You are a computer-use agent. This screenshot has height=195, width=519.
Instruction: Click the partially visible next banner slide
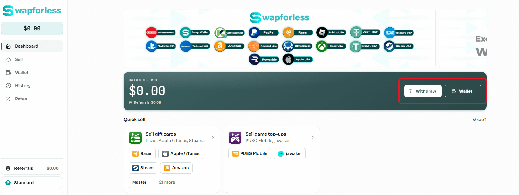(463, 38)
